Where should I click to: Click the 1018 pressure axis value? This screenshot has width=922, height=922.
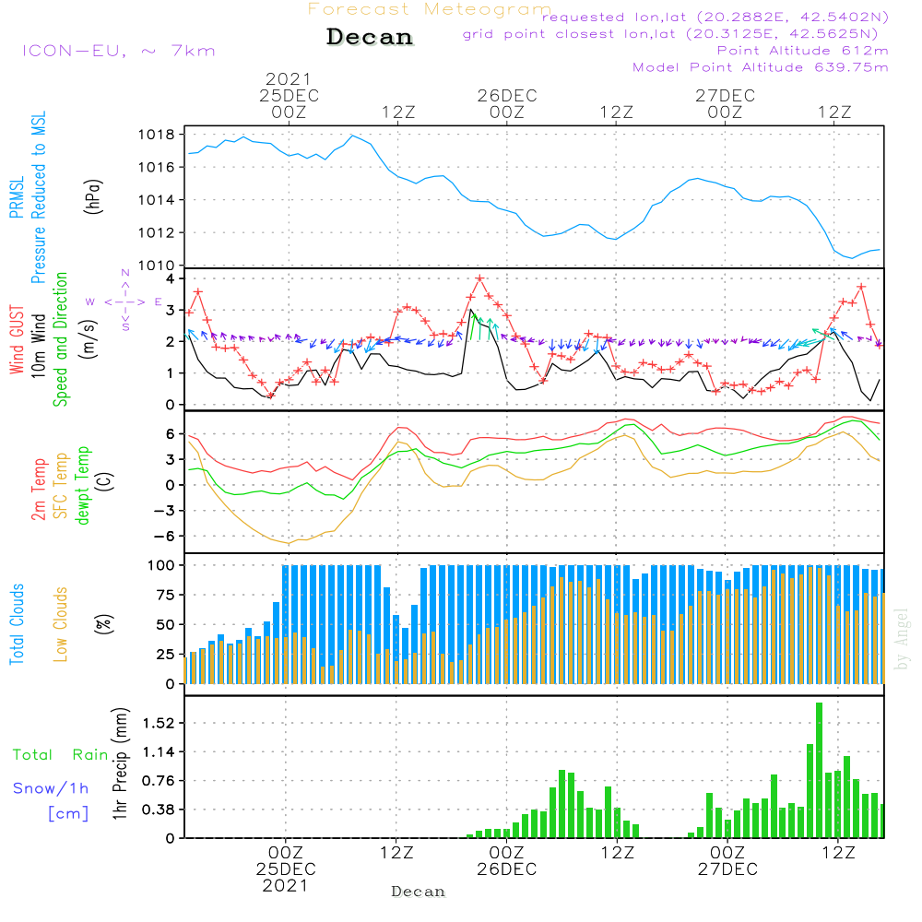(157, 135)
